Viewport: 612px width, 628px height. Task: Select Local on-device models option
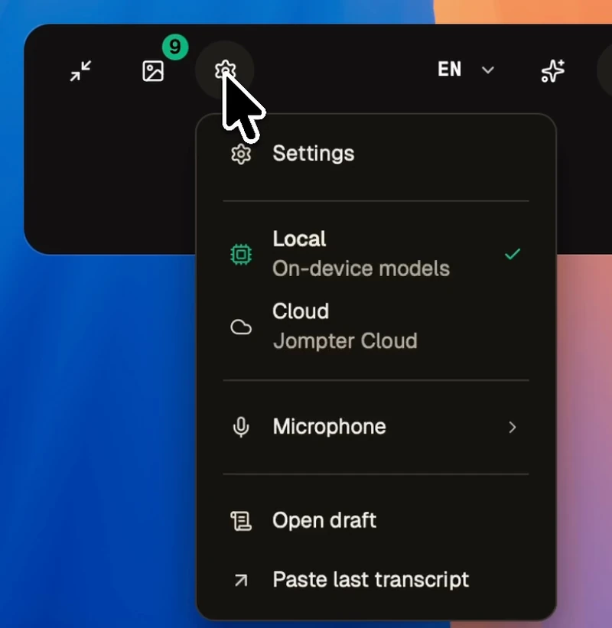pyautogui.click(x=376, y=254)
